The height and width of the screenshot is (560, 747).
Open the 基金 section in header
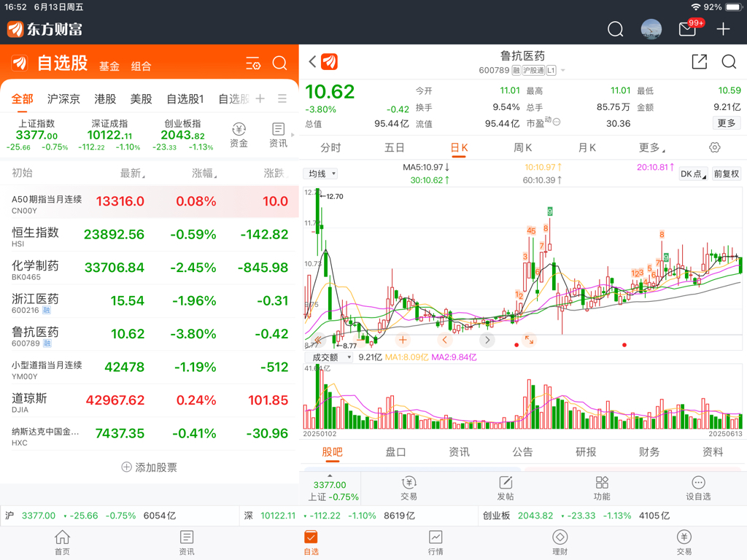pyautogui.click(x=109, y=66)
